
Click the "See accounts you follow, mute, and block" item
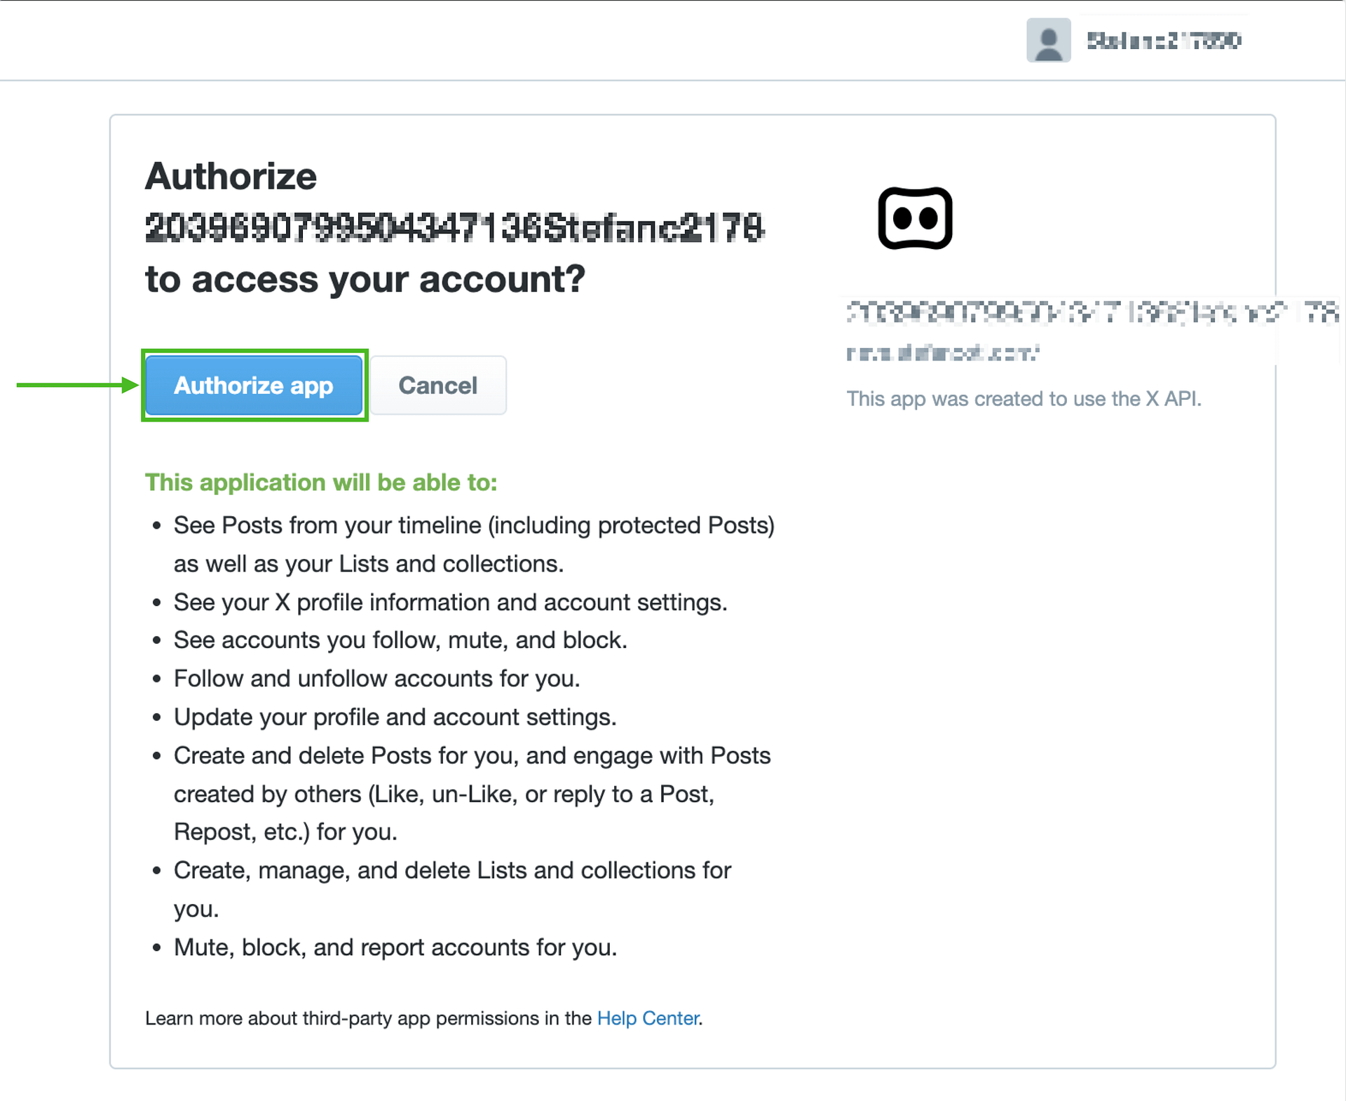point(400,640)
